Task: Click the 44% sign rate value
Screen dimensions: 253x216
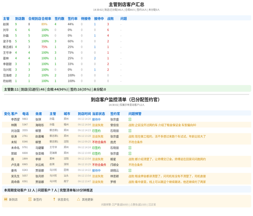Action: (71, 24)
